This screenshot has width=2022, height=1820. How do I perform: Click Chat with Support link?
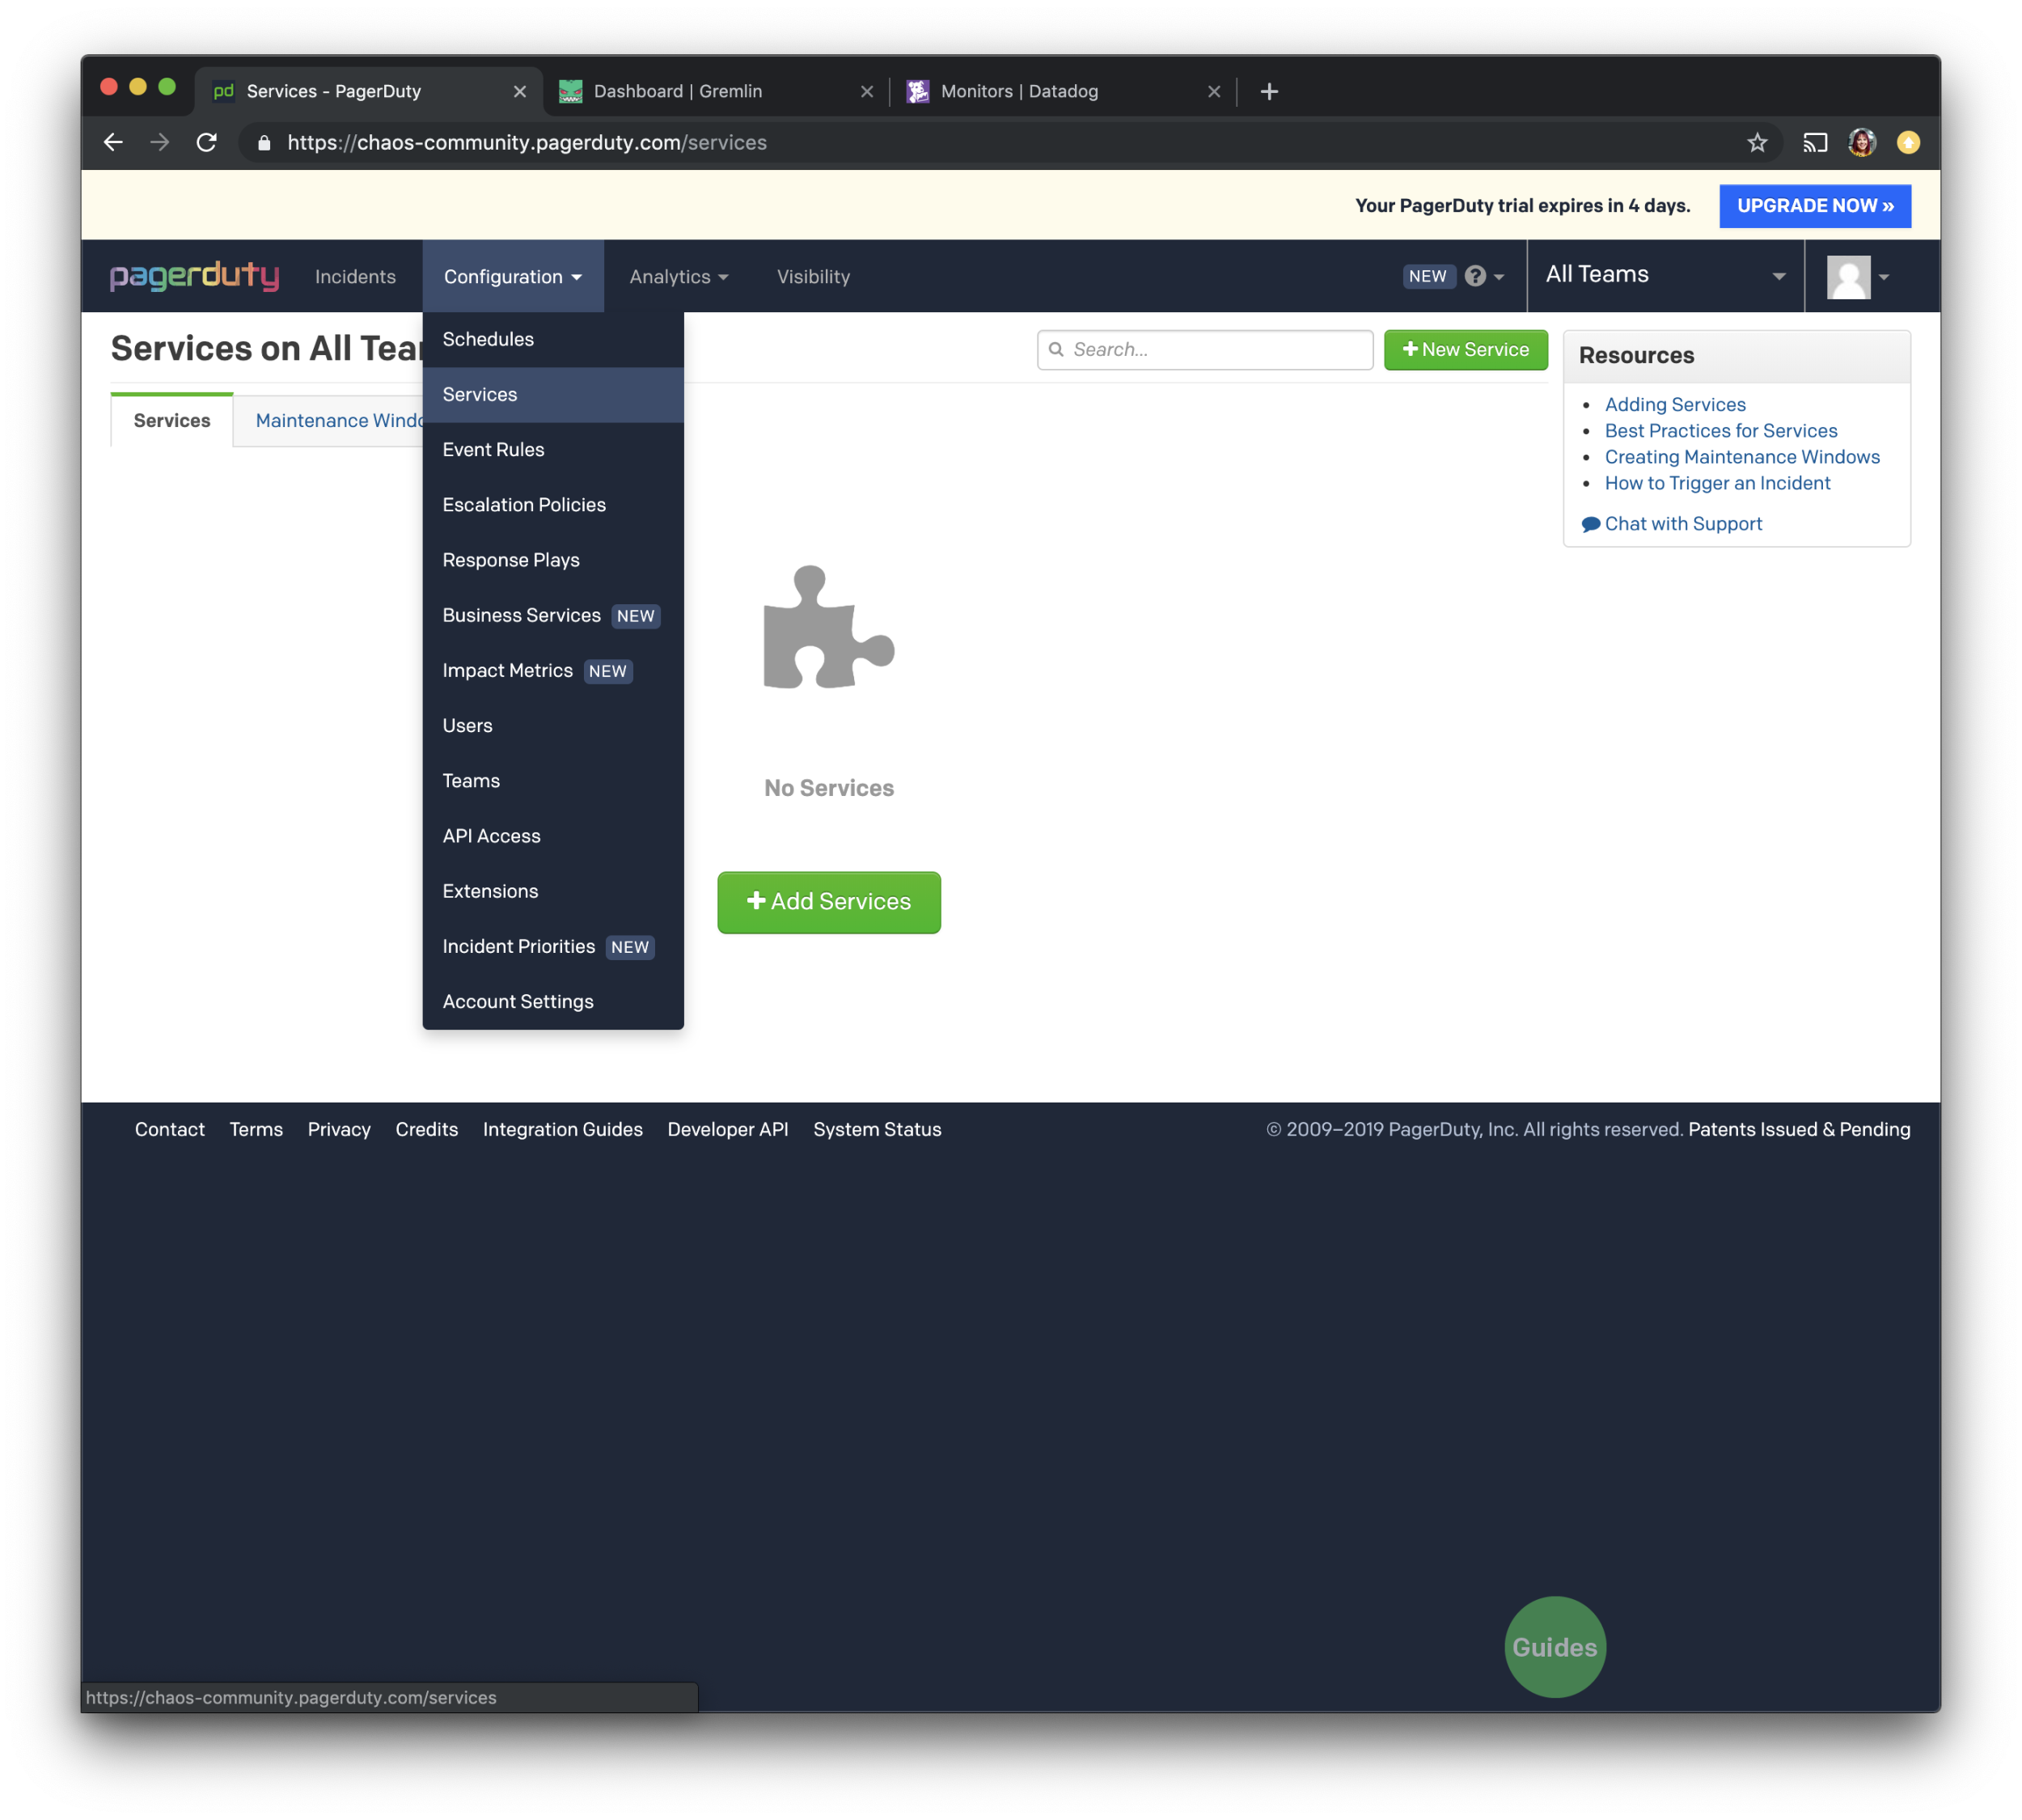(x=1683, y=524)
